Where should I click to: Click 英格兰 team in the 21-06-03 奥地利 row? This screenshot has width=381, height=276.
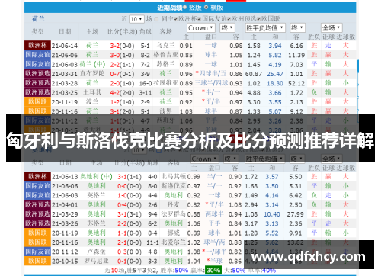click(x=96, y=195)
